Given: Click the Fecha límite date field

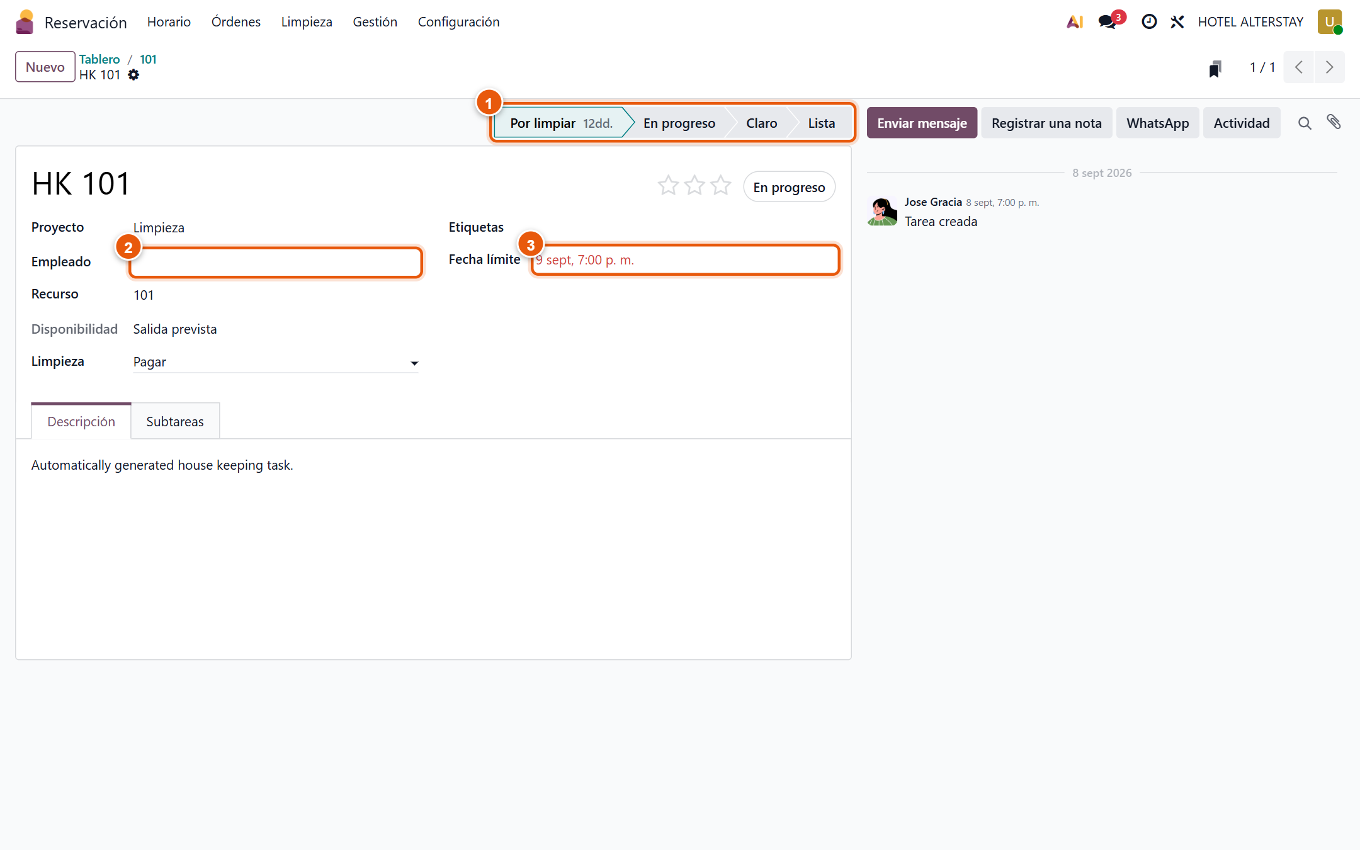Looking at the screenshot, I should pos(685,260).
